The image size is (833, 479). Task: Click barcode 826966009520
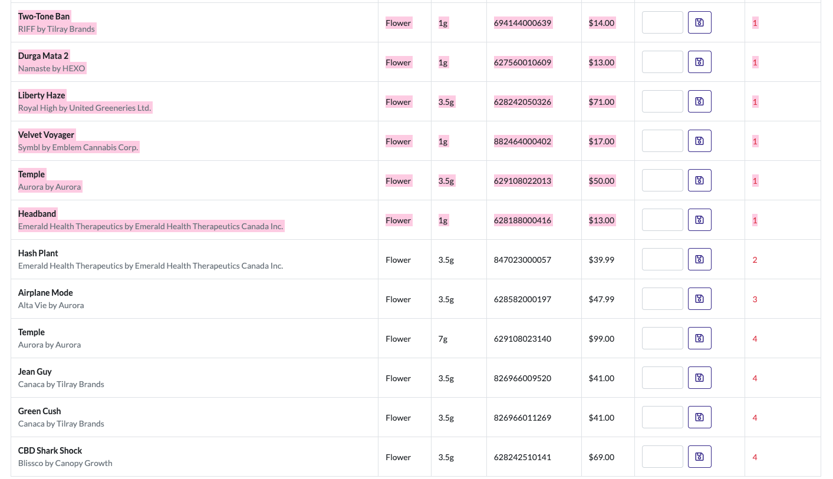coord(523,378)
